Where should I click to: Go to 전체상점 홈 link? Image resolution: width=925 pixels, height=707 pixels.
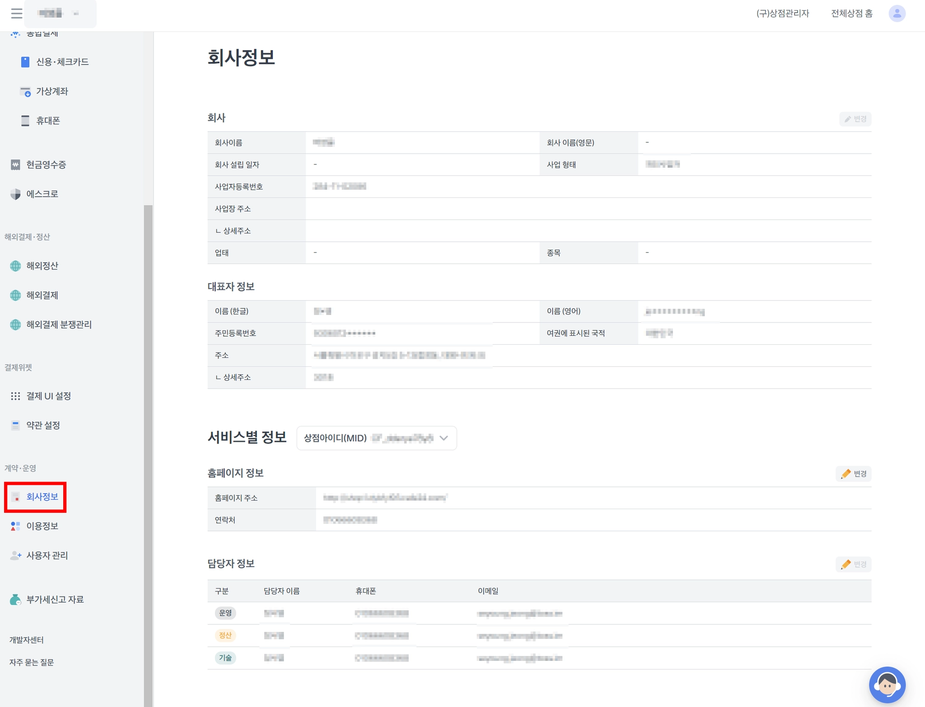pos(851,14)
